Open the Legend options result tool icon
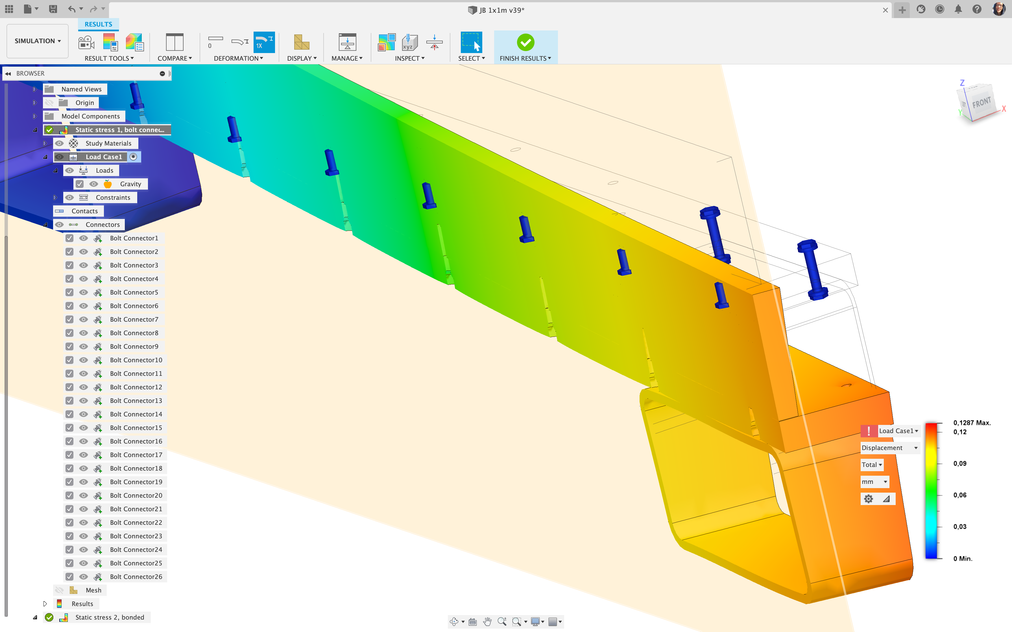The width and height of the screenshot is (1012, 632). [x=110, y=42]
